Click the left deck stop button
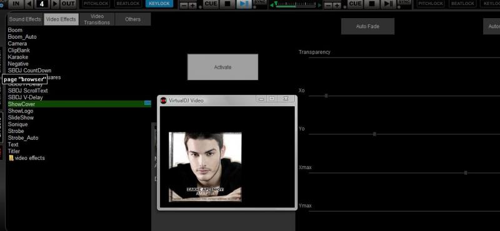Image resolution: width=500 pixels, height=231 pixels. pyautogui.click(x=227, y=4)
